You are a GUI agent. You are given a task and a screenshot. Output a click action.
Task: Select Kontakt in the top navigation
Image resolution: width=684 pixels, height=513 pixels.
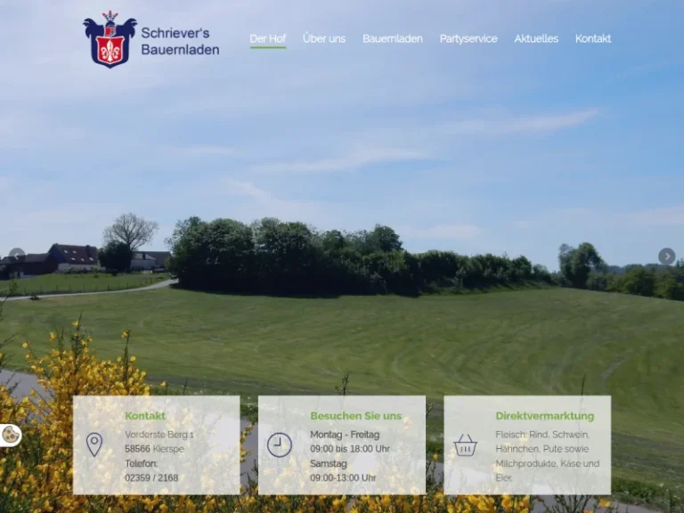tap(593, 39)
